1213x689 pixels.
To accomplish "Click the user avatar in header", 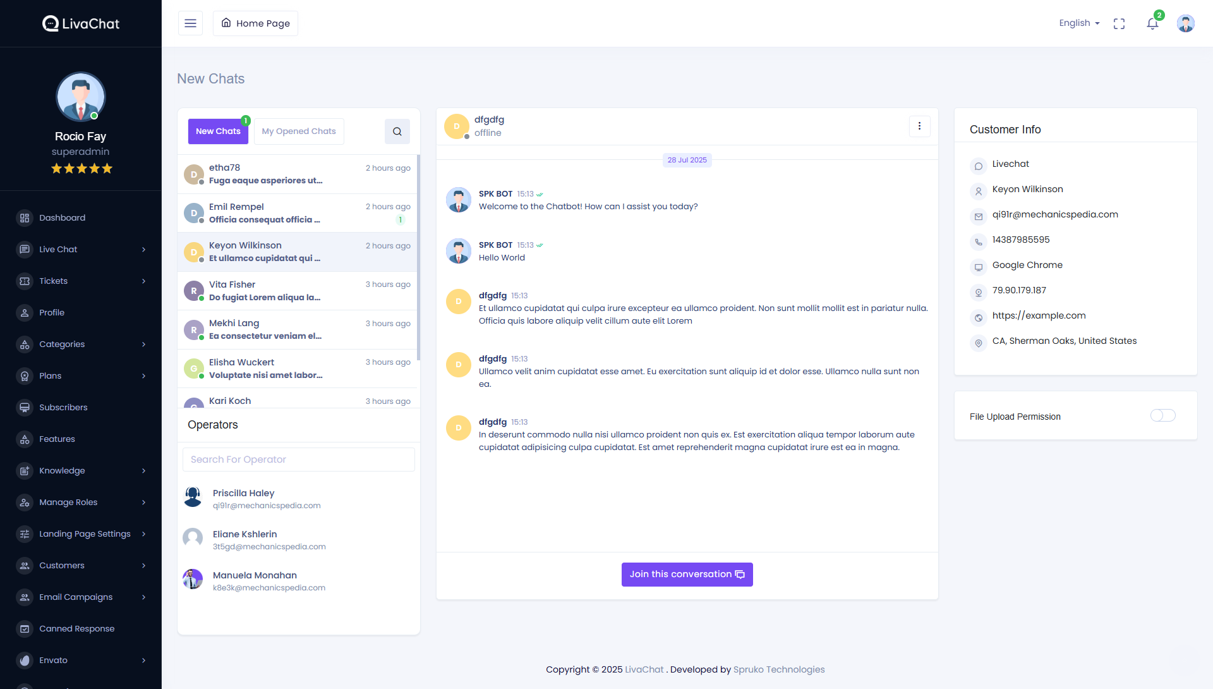I will 1185,23.
